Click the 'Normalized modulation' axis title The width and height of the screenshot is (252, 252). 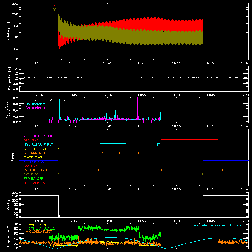pos(8,110)
